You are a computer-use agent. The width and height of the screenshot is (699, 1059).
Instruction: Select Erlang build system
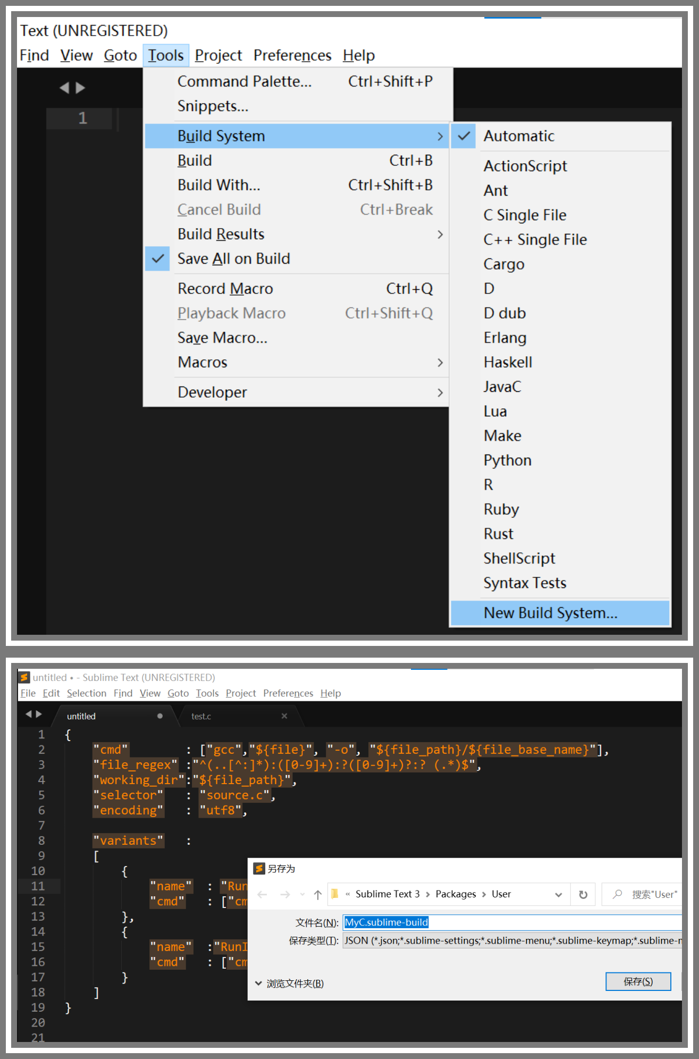tap(560, 338)
